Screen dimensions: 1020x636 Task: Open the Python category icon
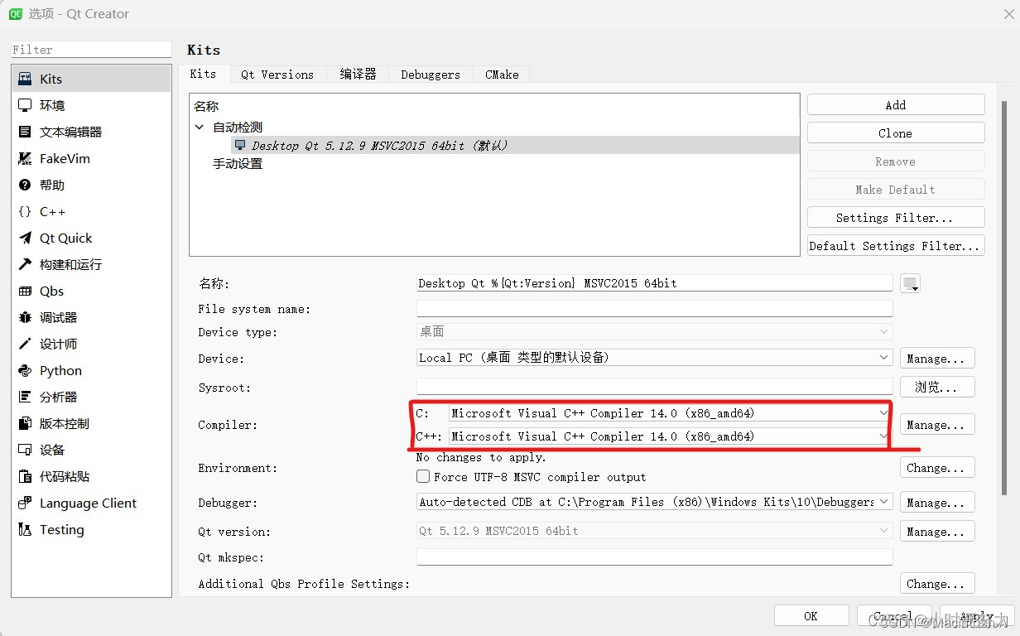click(x=25, y=370)
